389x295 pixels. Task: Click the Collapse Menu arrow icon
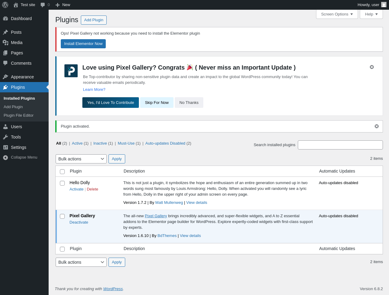point(5,157)
